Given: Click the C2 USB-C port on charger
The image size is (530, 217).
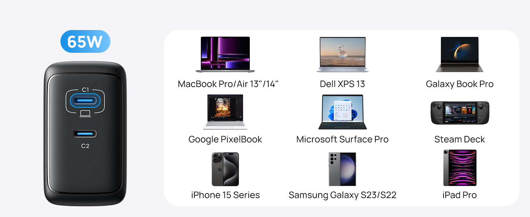Looking at the screenshot, I should point(85,133).
